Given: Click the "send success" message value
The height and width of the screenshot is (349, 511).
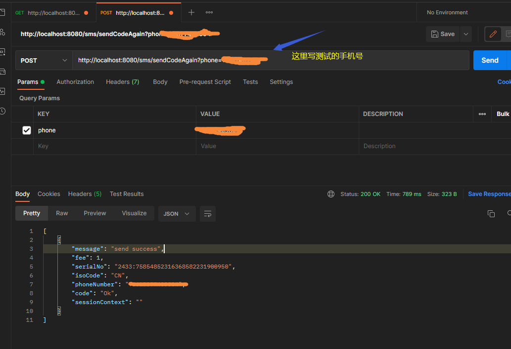Looking at the screenshot, I should [x=136, y=249].
